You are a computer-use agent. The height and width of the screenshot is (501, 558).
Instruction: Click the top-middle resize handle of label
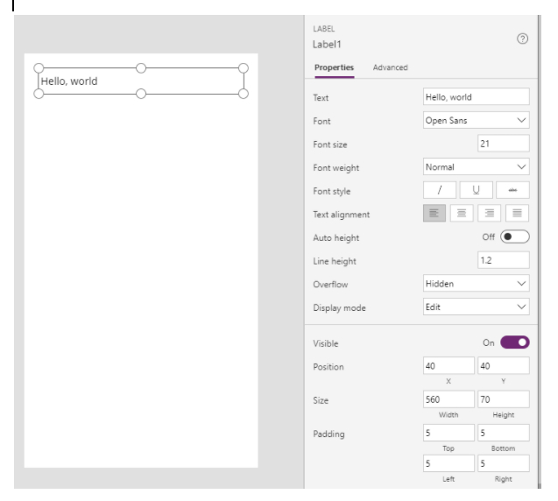[141, 68]
